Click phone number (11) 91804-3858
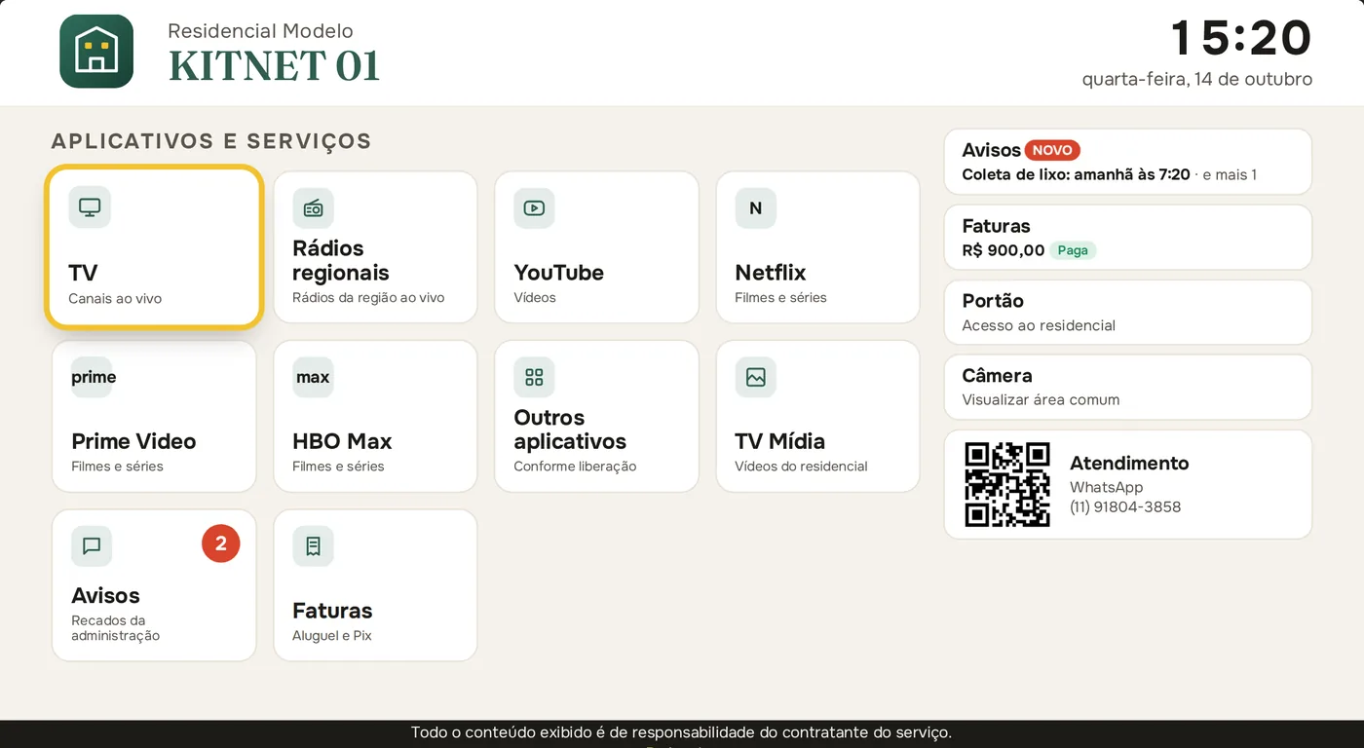Image resolution: width=1364 pixels, height=748 pixels. click(x=1125, y=506)
